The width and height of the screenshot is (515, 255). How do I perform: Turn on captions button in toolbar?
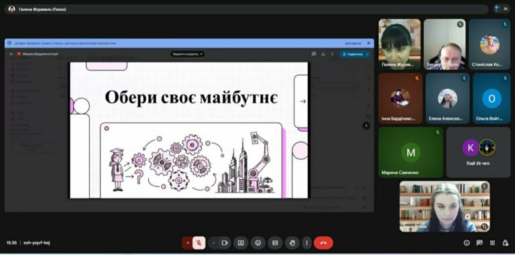pos(275,243)
